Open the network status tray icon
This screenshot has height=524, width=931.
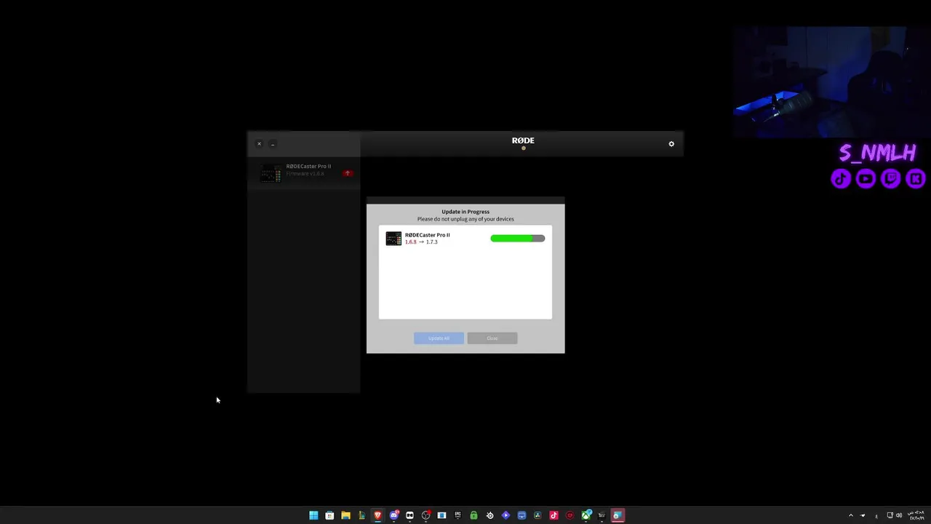tap(890, 515)
